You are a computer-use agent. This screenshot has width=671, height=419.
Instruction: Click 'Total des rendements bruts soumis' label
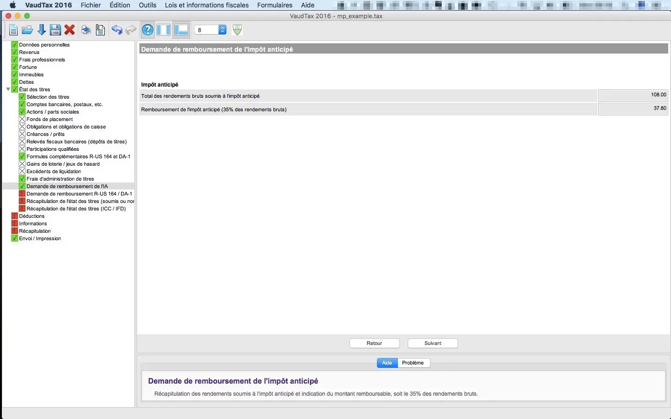(200, 96)
